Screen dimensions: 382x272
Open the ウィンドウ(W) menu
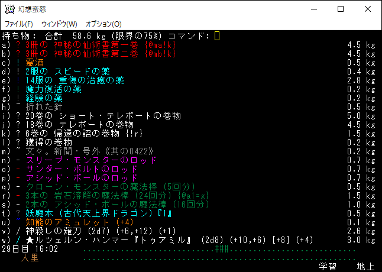point(59,24)
